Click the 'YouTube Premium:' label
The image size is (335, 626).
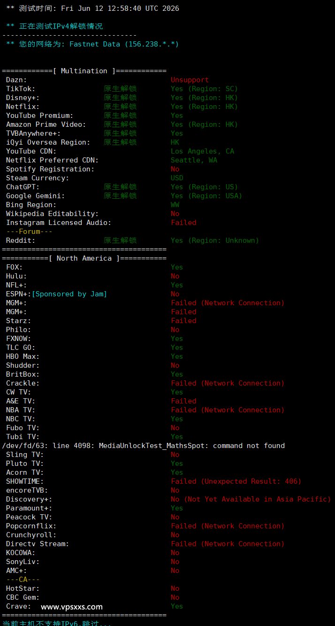39,116
